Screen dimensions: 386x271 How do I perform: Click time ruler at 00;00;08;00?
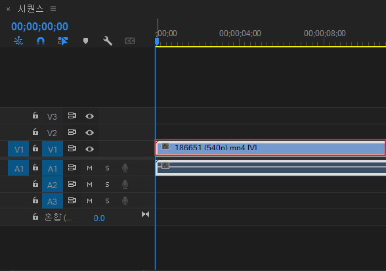325,34
